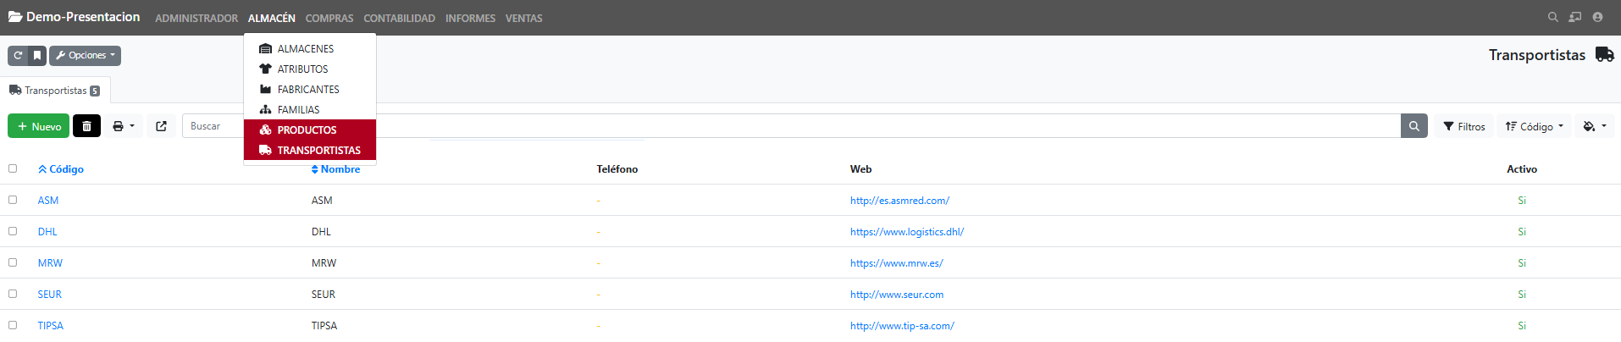
Task: Delete selected records with the trash icon
Action: pyautogui.click(x=86, y=126)
